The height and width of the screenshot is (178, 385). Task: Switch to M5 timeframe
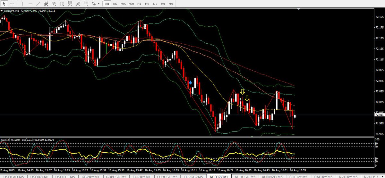115,4
